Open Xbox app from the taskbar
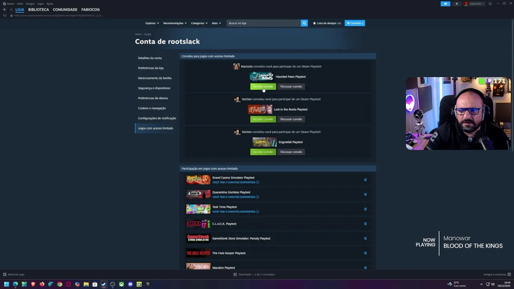Screen dimensions: 514x289 tap(121, 284)
